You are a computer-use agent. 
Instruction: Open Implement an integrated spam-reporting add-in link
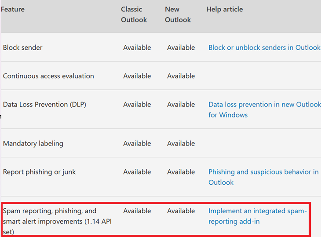(x=258, y=216)
